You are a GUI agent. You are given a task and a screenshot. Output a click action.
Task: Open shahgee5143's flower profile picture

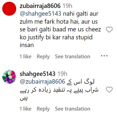click(9, 77)
